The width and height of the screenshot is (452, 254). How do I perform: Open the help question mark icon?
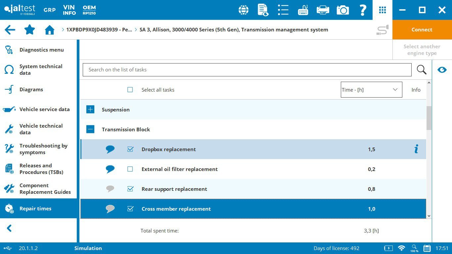[x=363, y=10]
